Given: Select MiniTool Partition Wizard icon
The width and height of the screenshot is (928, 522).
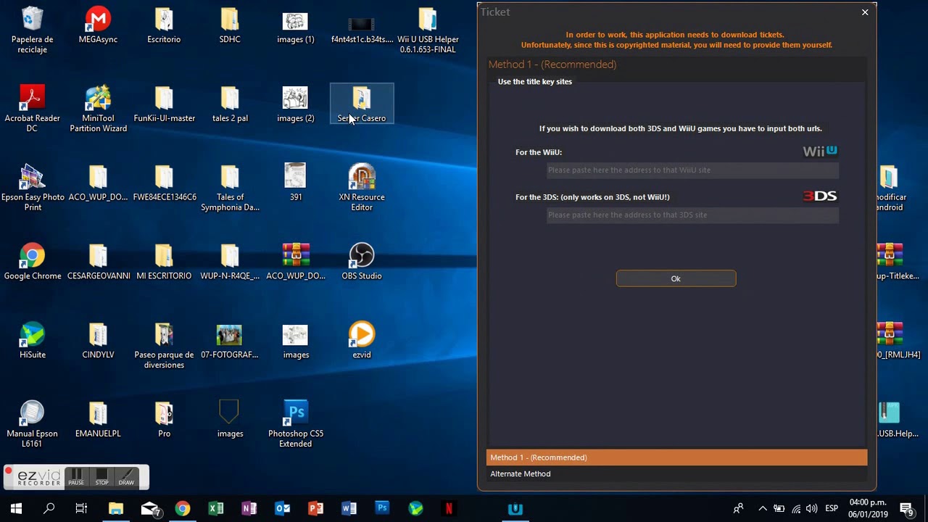Looking at the screenshot, I should pos(98,109).
